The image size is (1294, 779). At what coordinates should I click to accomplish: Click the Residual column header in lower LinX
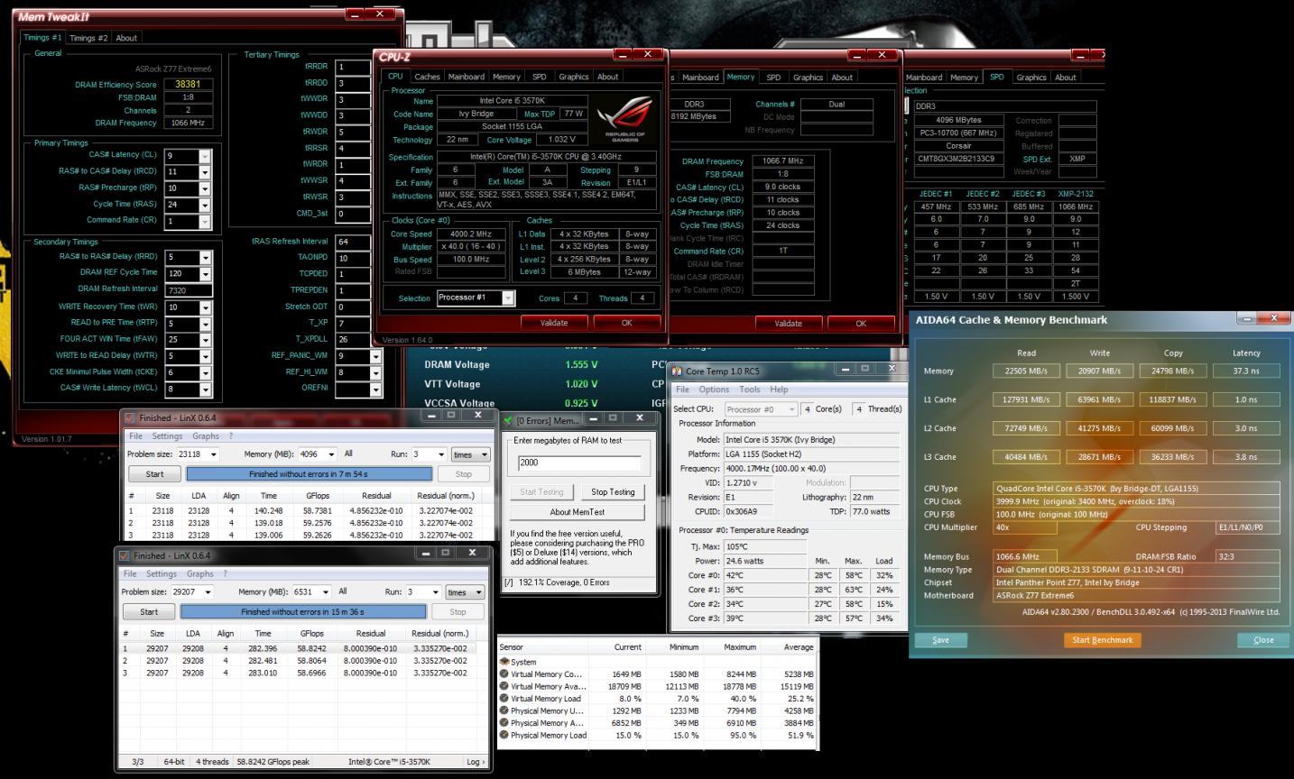[x=371, y=634]
